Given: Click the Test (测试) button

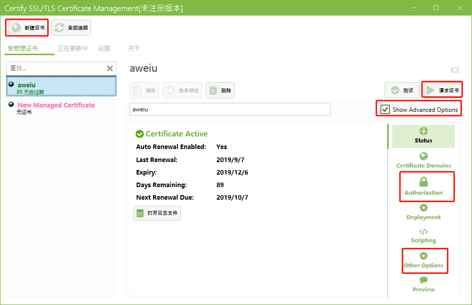Looking at the screenshot, I should [x=402, y=90].
